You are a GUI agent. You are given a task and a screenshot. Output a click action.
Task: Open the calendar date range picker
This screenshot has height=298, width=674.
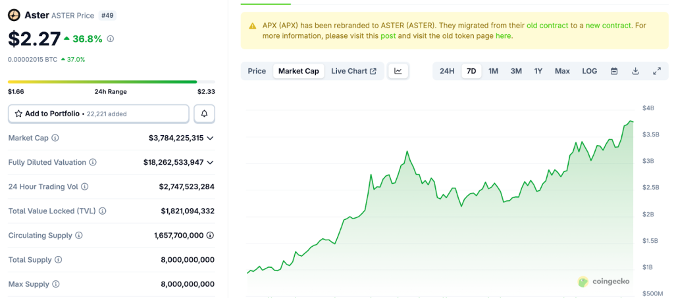614,71
